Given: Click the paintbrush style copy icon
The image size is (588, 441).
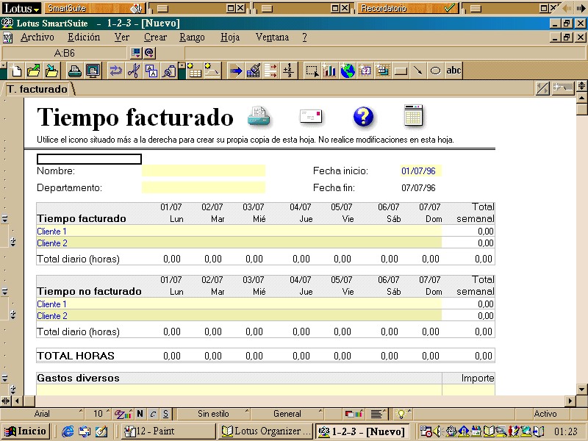Looking at the screenshot, I should click(x=254, y=71).
